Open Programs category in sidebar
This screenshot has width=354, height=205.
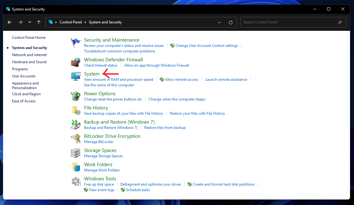click(x=20, y=69)
